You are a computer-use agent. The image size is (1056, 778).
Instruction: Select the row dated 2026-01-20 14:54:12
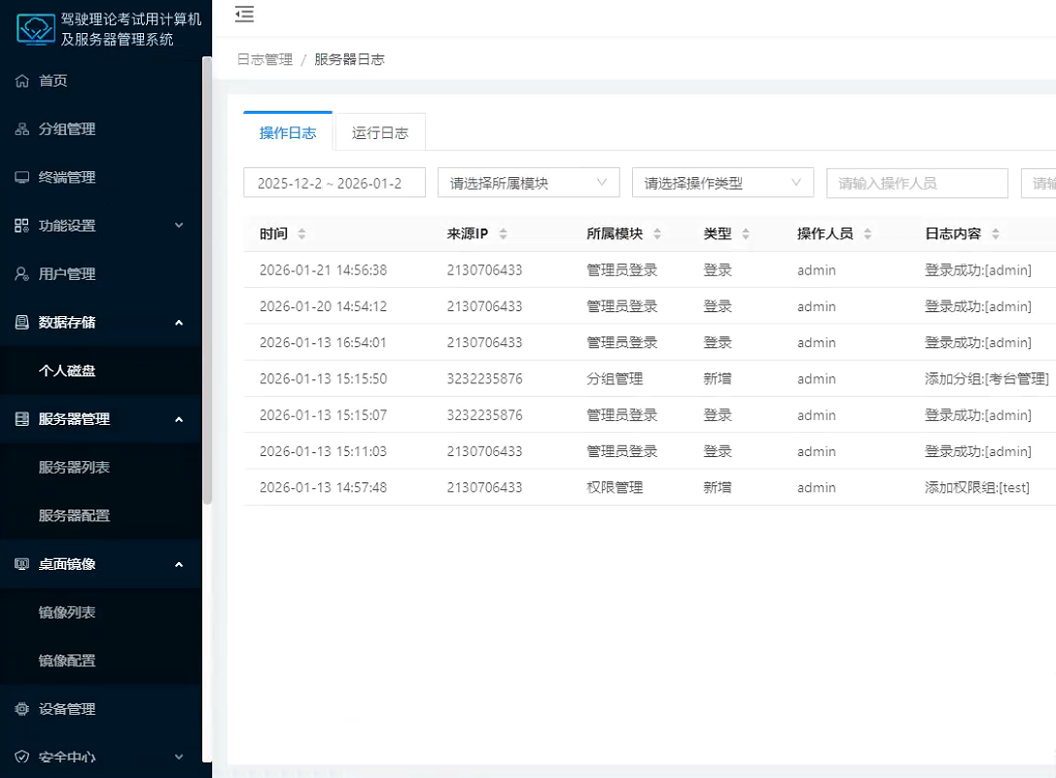(x=650, y=306)
